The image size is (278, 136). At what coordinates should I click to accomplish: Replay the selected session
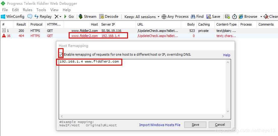click(x=43, y=17)
